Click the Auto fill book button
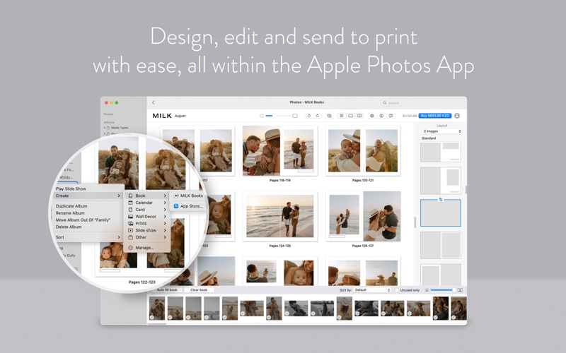 point(167,290)
